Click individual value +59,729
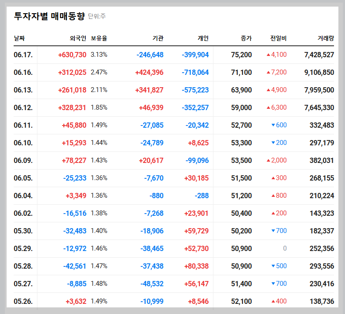This screenshot has width=345, height=314. tap(196, 231)
